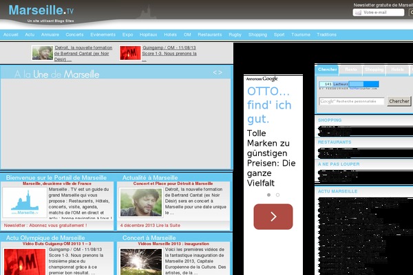Click the 4 décembre 2013 Lire la Suite link

150,225
